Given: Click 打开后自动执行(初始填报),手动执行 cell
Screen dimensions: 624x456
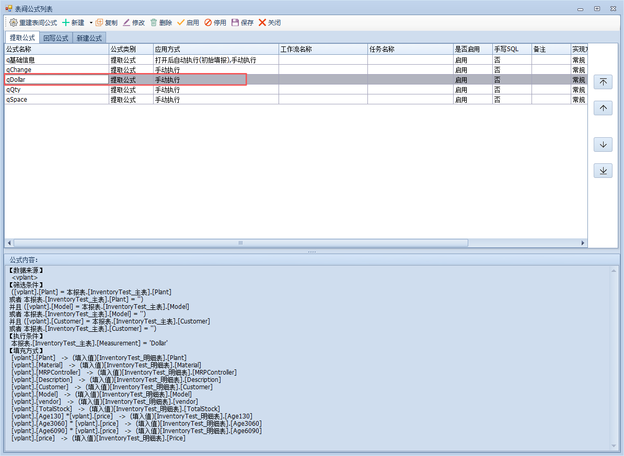Looking at the screenshot, I should coord(216,60).
